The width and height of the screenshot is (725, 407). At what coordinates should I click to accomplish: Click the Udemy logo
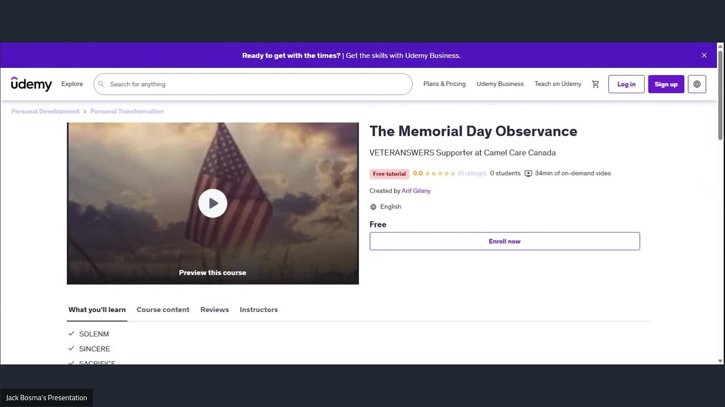point(31,84)
